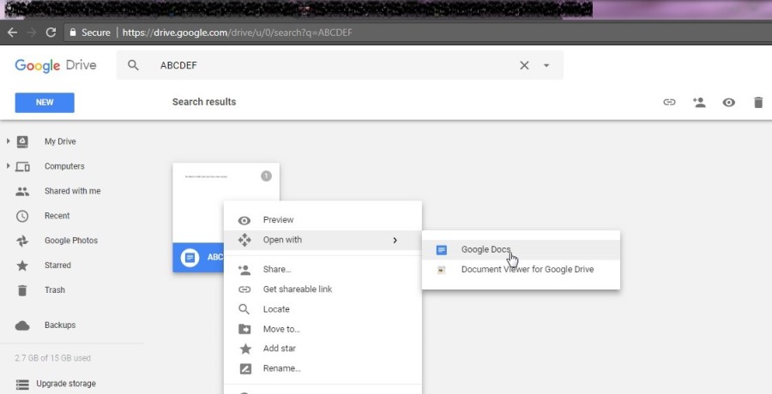The height and width of the screenshot is (394, 772).
Task: Open search options dropdown arrow
Action: [546, 65]
